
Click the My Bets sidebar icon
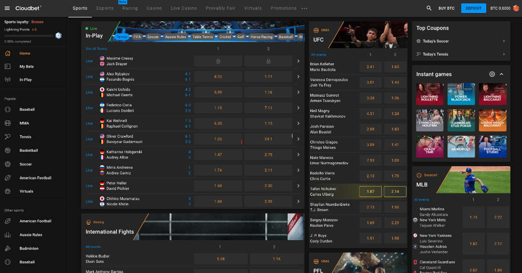coord(8,67)
